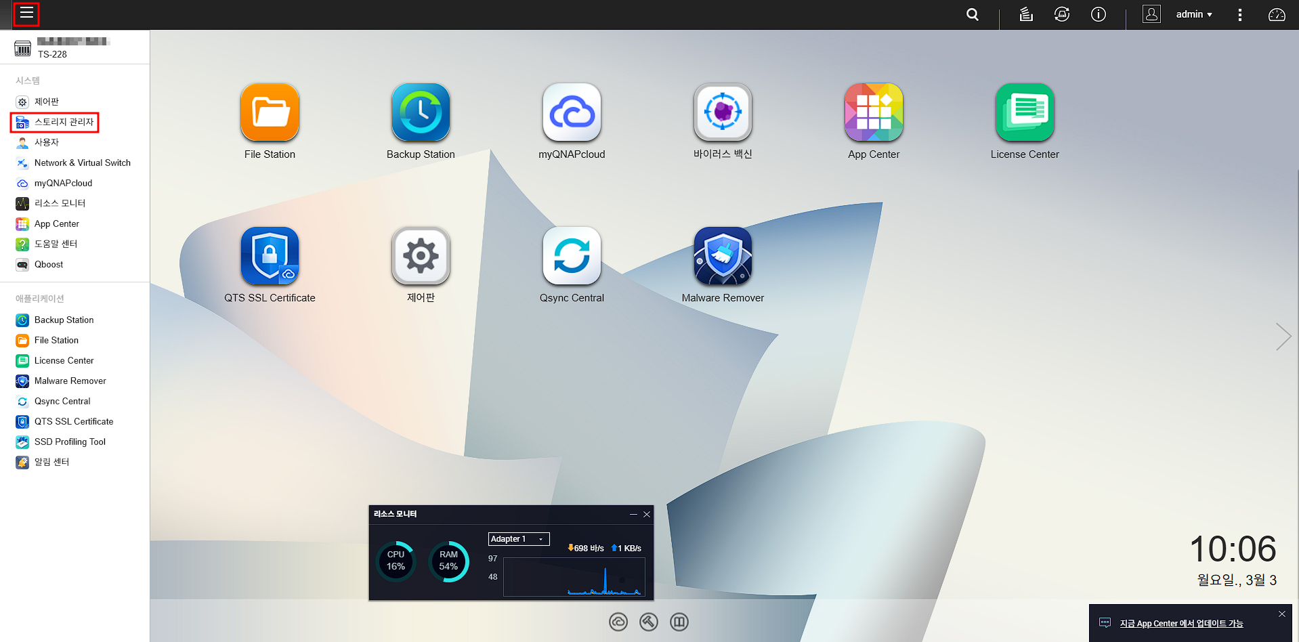Click the admin user profile icon
Viewport: 1299px width, 642px height.
1151,14
